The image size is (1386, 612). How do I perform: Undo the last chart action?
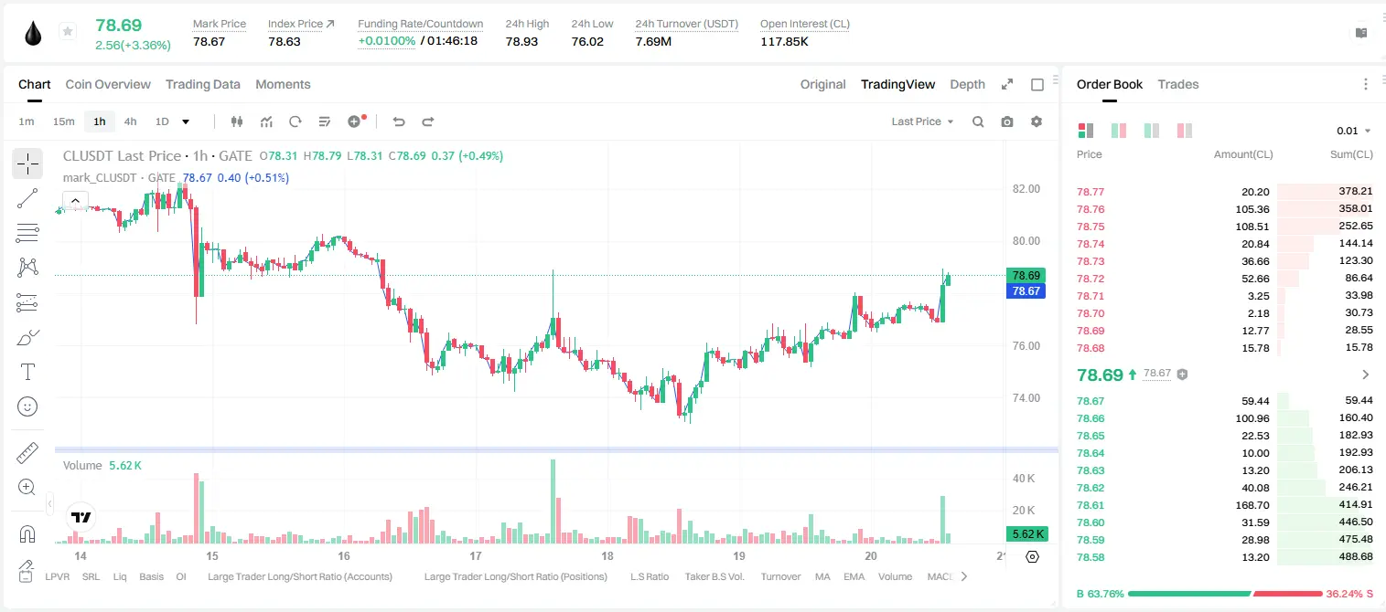pos(398,121)
